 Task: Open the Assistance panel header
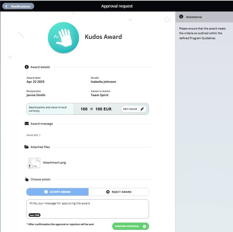[x=204, y=17]
